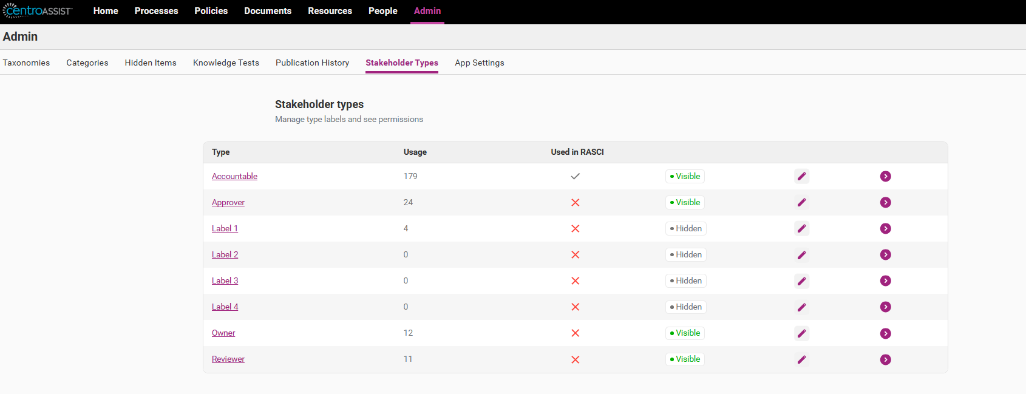Open edit pencil for Owner row

point(801,333)
